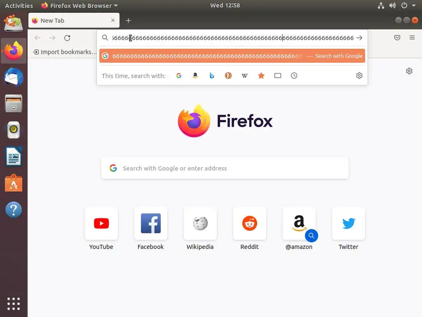This screenshot has height=317, width=422.
Task: Open search settings gear in dropdown
Action: 359,76
